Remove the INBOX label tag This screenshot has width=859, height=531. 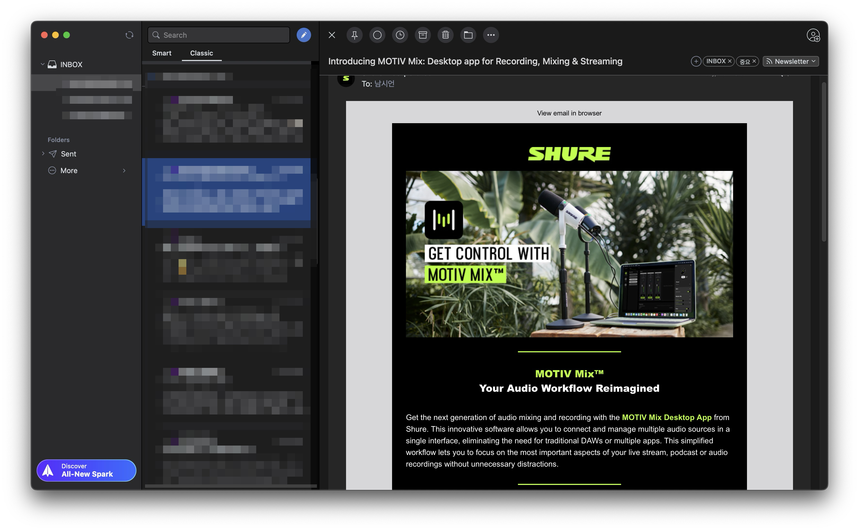[x=730, y=61]
